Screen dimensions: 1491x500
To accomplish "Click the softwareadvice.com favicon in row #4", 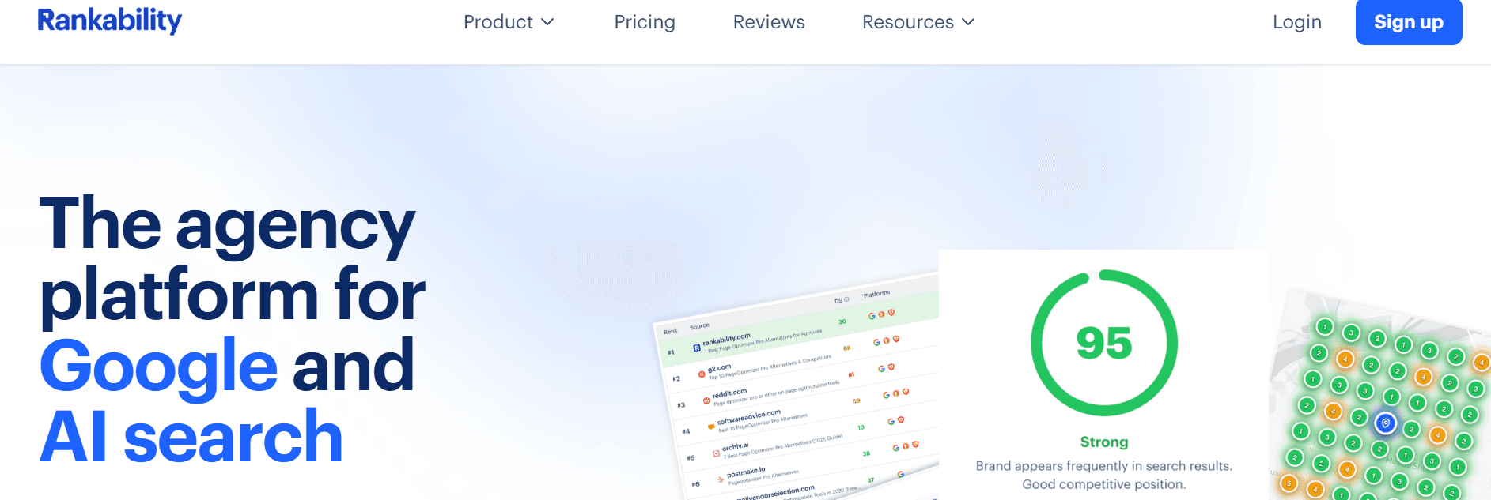I will coord(711,427).
